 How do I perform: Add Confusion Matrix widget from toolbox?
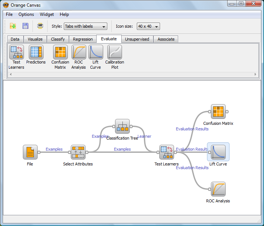pyautogui.click(x=60, y=52)
